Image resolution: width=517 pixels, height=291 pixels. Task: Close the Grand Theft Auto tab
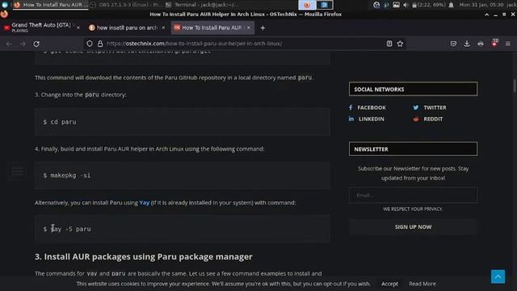click(x=78, y=28)
